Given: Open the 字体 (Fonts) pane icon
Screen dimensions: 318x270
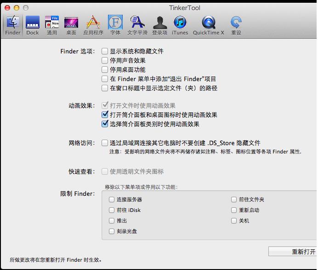Looking at the screenshot, I should pyautogui.click(x=115, y=25).
